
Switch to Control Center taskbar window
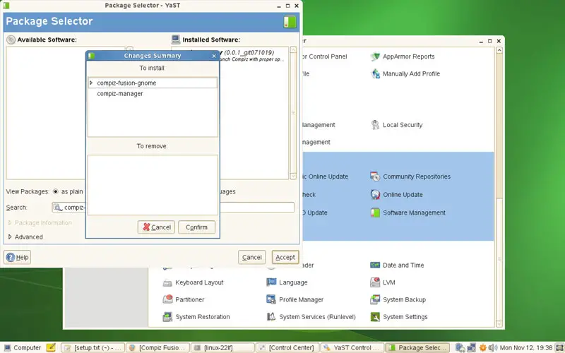(287, 347)
